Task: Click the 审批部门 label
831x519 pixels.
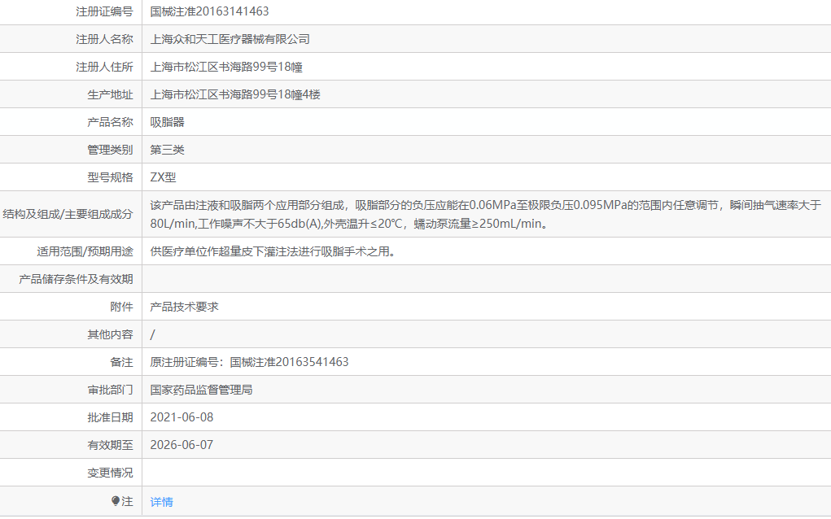Action: pos(110,389)
